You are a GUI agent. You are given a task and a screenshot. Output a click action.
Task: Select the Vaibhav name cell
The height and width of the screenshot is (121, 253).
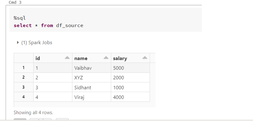coord(81,68)
